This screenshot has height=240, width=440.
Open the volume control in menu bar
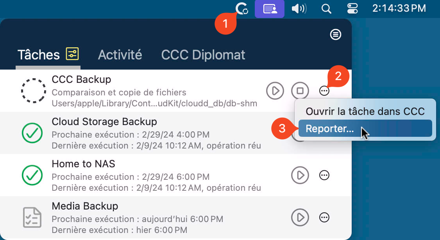299,9
